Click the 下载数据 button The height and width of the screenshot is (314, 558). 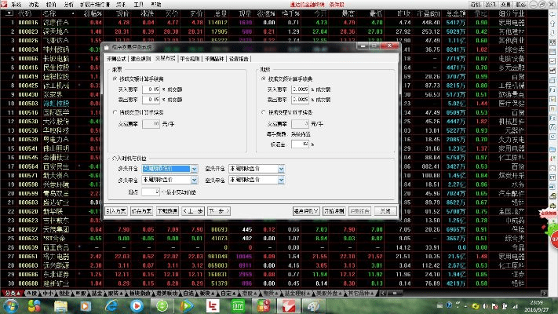coord(167,211)
